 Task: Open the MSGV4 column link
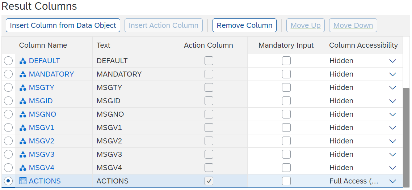[41, 168]
